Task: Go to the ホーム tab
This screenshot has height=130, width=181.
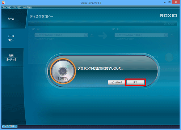Action: 13,19
